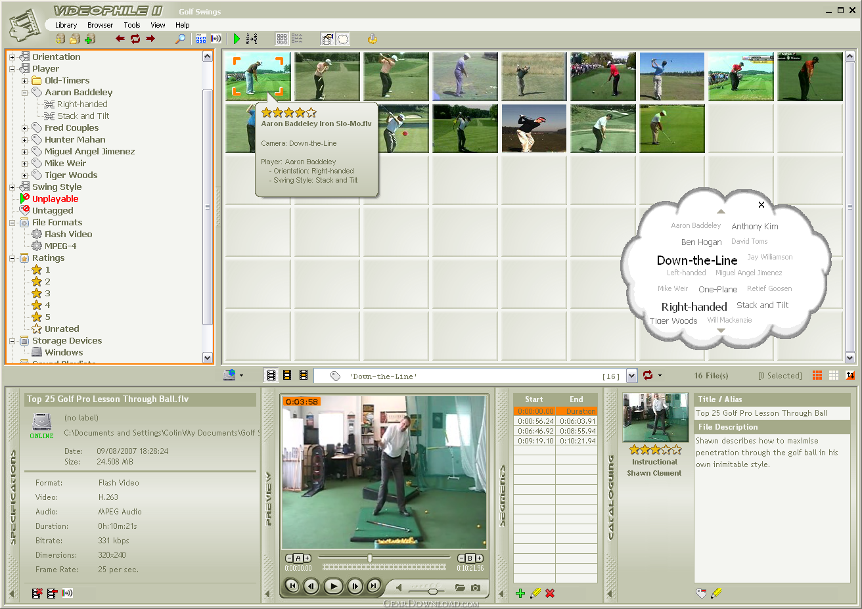Click the red refresh arrows toolbar icon
Image resolution: width=862 pixels, height=609 pixels.
click(135, 39)
